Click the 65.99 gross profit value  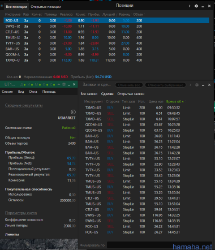(x=71, y=158)
